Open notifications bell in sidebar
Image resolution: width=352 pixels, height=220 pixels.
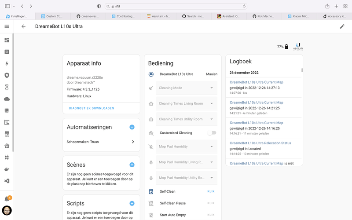[x=7, y=198]
